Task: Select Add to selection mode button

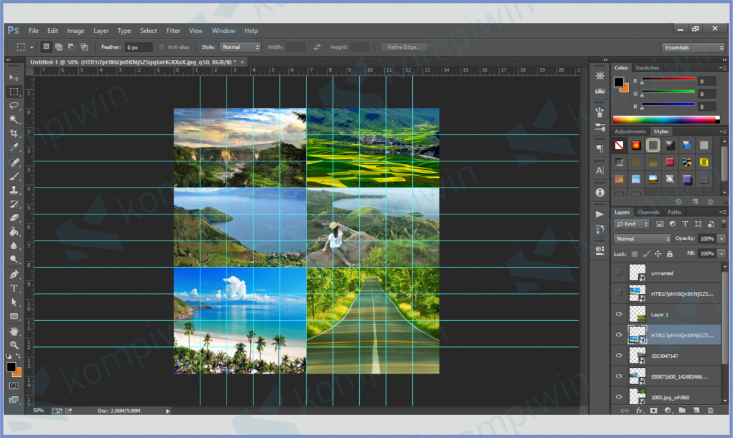Action: tap(59, 47)
